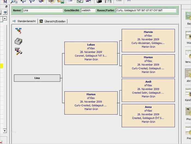Click 'Marion Grün' breeder text in Anna card
Image resolution: width=191 pixels, height=144 pixels.
point(148,122)
